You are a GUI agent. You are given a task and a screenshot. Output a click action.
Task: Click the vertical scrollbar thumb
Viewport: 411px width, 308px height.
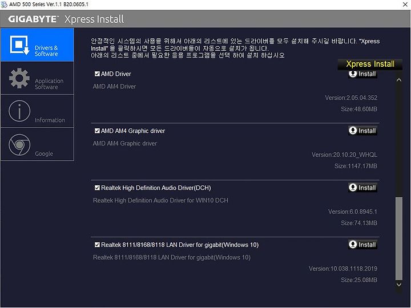click(x=398, y=238)
